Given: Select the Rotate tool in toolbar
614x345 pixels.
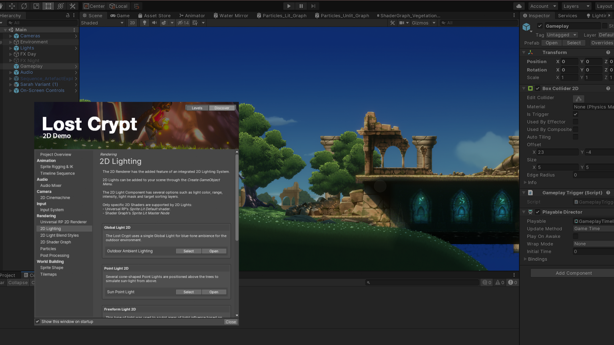Looking at the screenshot, I should (24, 6).
